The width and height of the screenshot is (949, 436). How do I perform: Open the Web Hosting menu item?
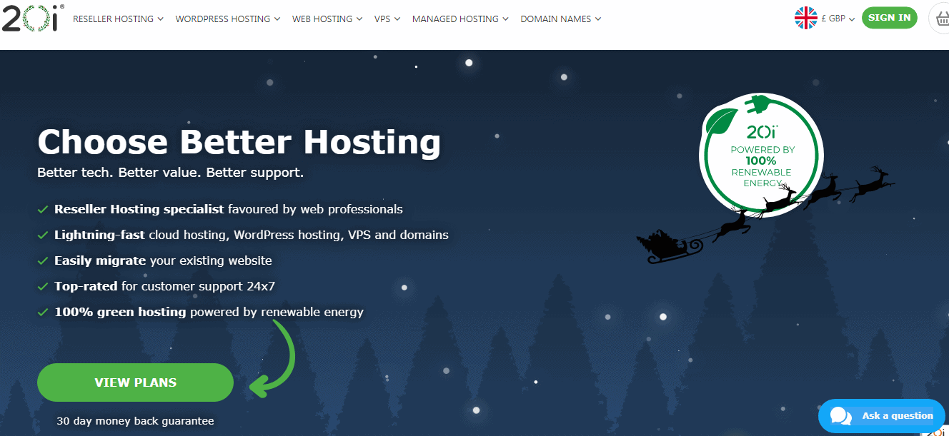pos(327,19)
